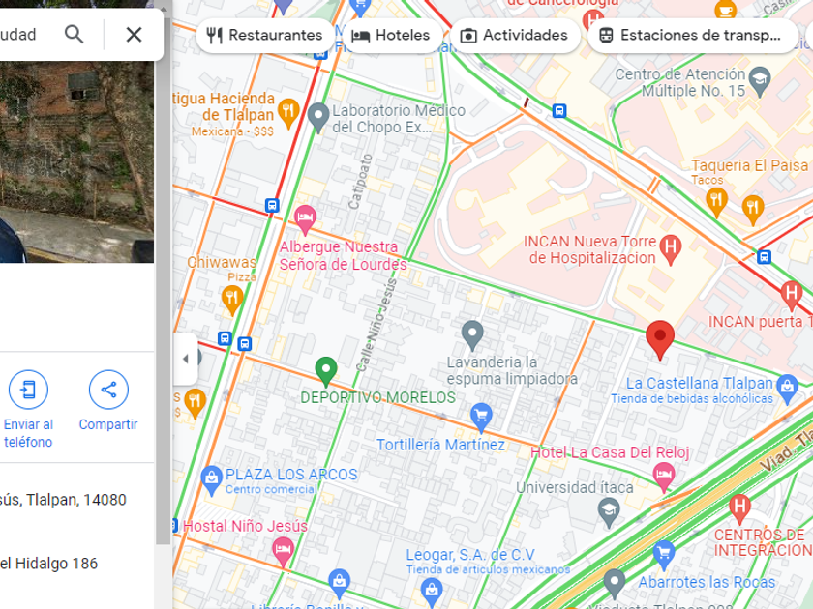This screenshot has width=813, height=609.
Task: Select the Universidad ítaca school marker
Action: [609, 512]
